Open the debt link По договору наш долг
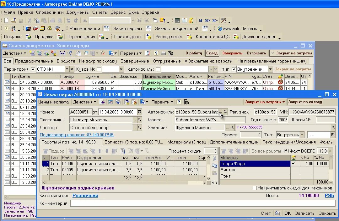The width and height of the screenshot is (339, 221). [77, 135]
